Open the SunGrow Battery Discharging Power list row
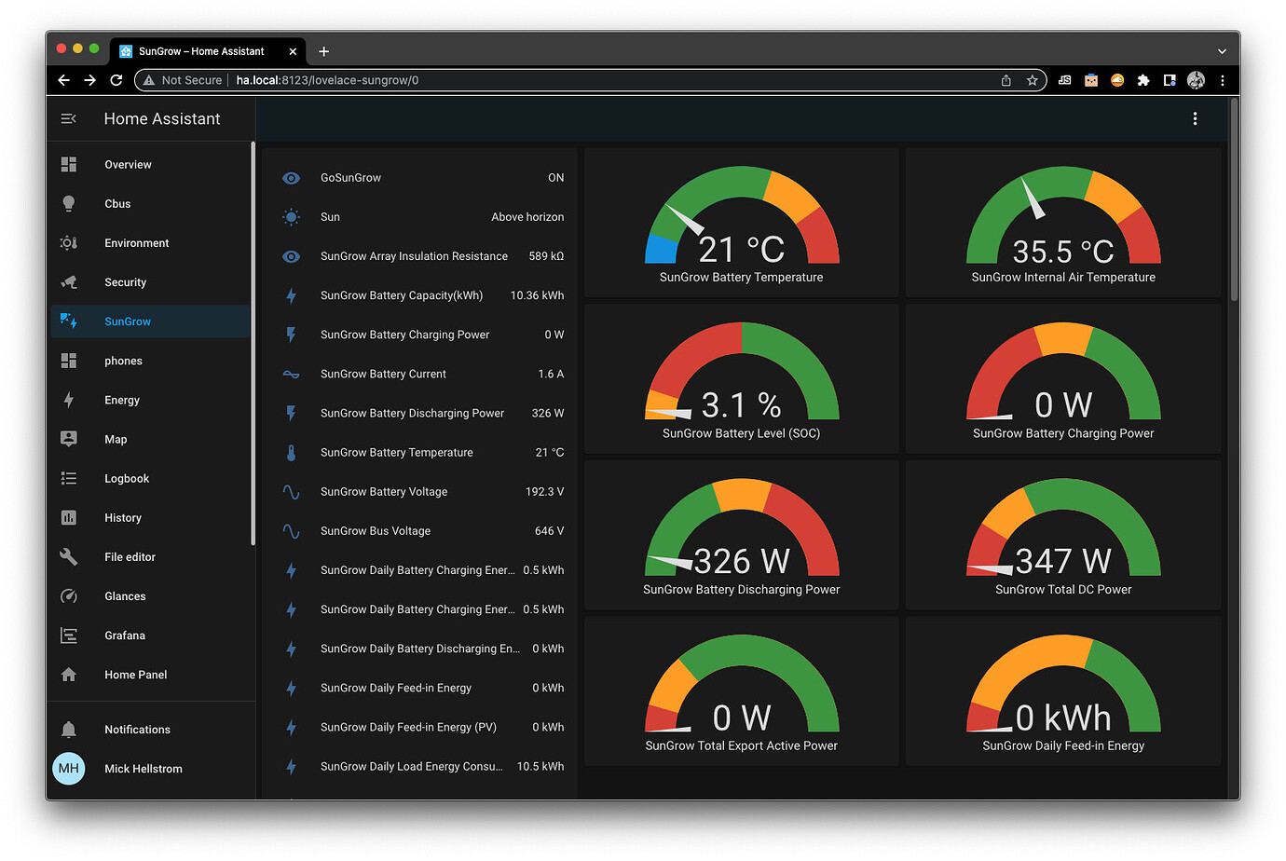The width and height of the screenshot is (1286, 861). pyautogui.click(x=422, y=413)
